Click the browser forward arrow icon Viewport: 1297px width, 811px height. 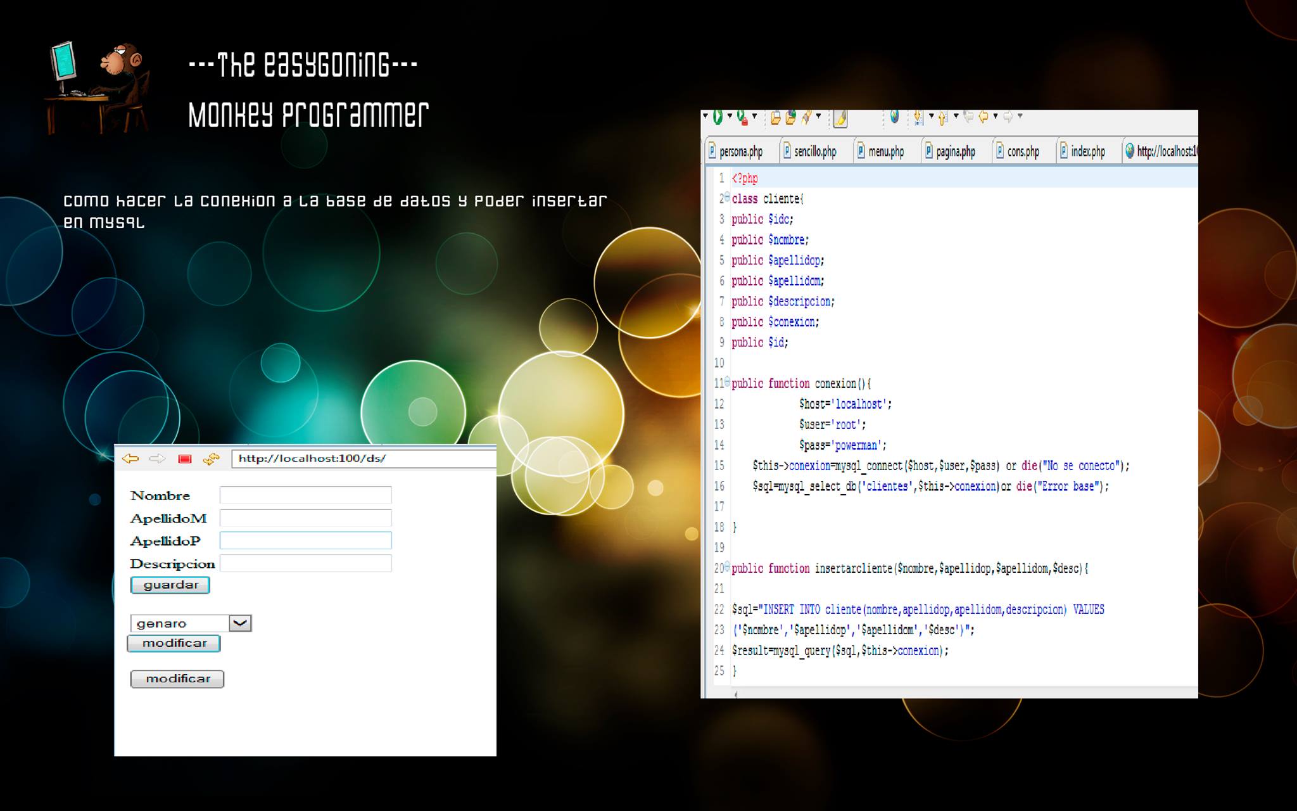click(157, 459)
